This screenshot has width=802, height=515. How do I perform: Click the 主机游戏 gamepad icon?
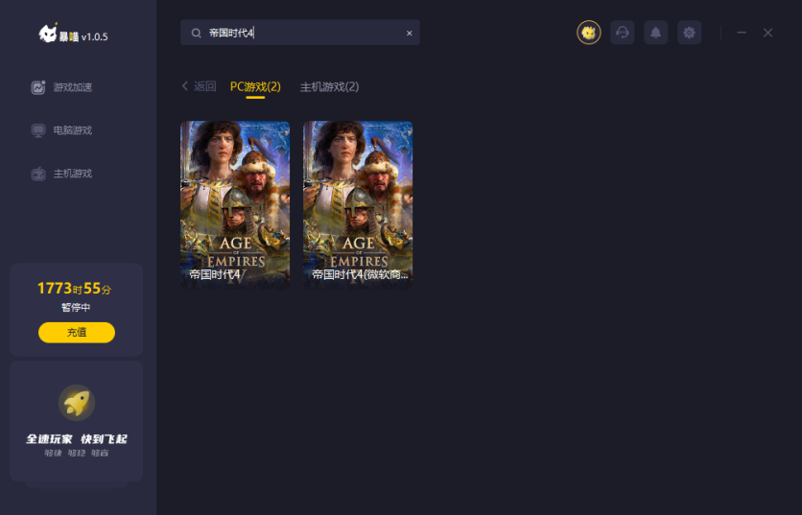tap(38, 174)
